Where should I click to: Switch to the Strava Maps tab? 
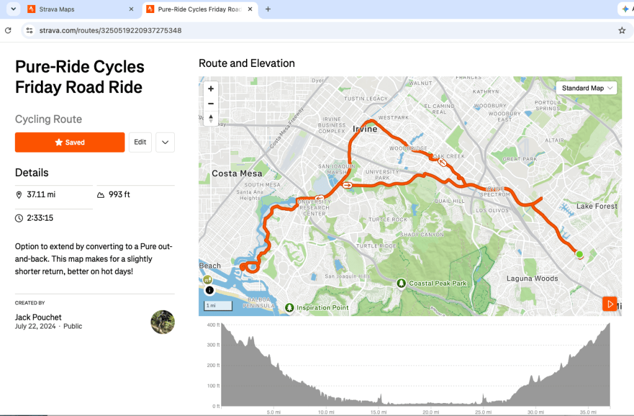[x=80, y=9]
